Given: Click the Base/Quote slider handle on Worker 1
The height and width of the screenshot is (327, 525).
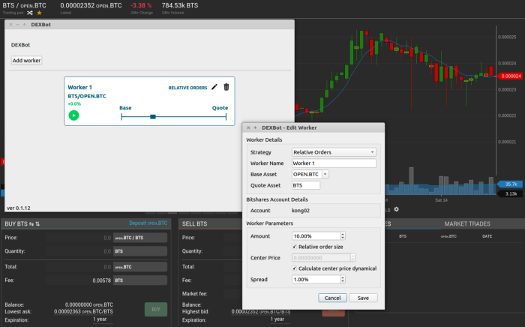Looking at the screenshot, I should pyautogui.click(x=153, y=116).
